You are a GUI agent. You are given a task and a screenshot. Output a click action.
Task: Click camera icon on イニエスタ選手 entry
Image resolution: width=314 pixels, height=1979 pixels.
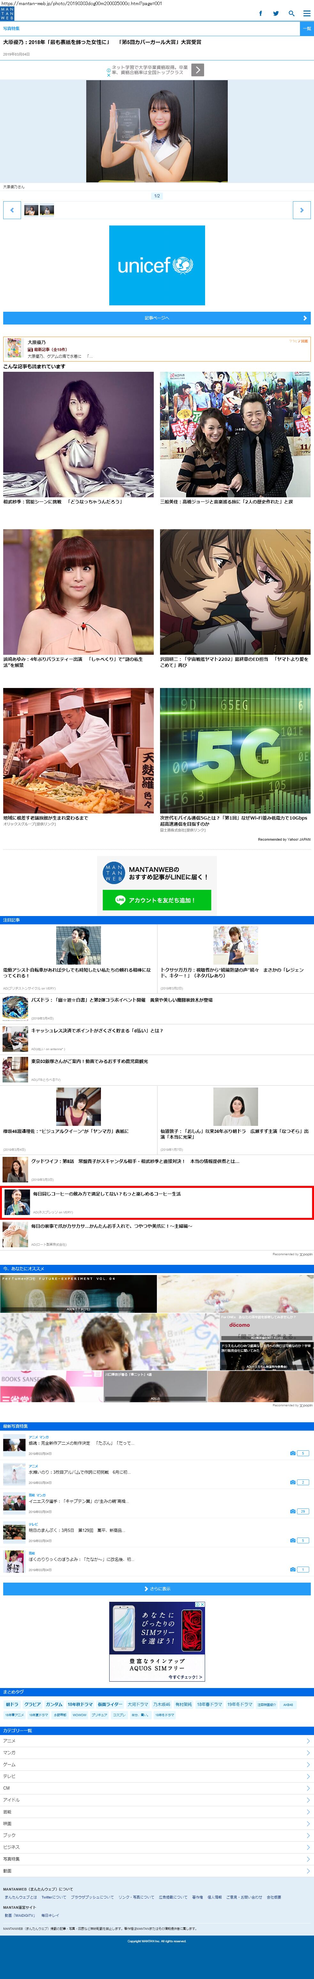293,1511
